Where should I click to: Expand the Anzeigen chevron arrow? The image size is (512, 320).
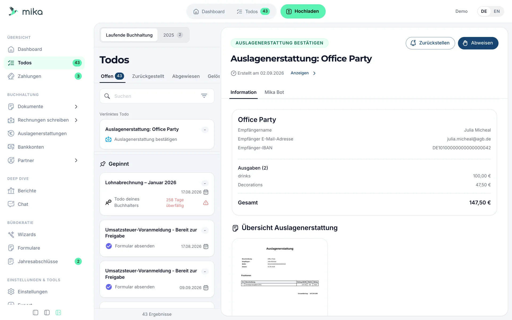pos(314,73)
